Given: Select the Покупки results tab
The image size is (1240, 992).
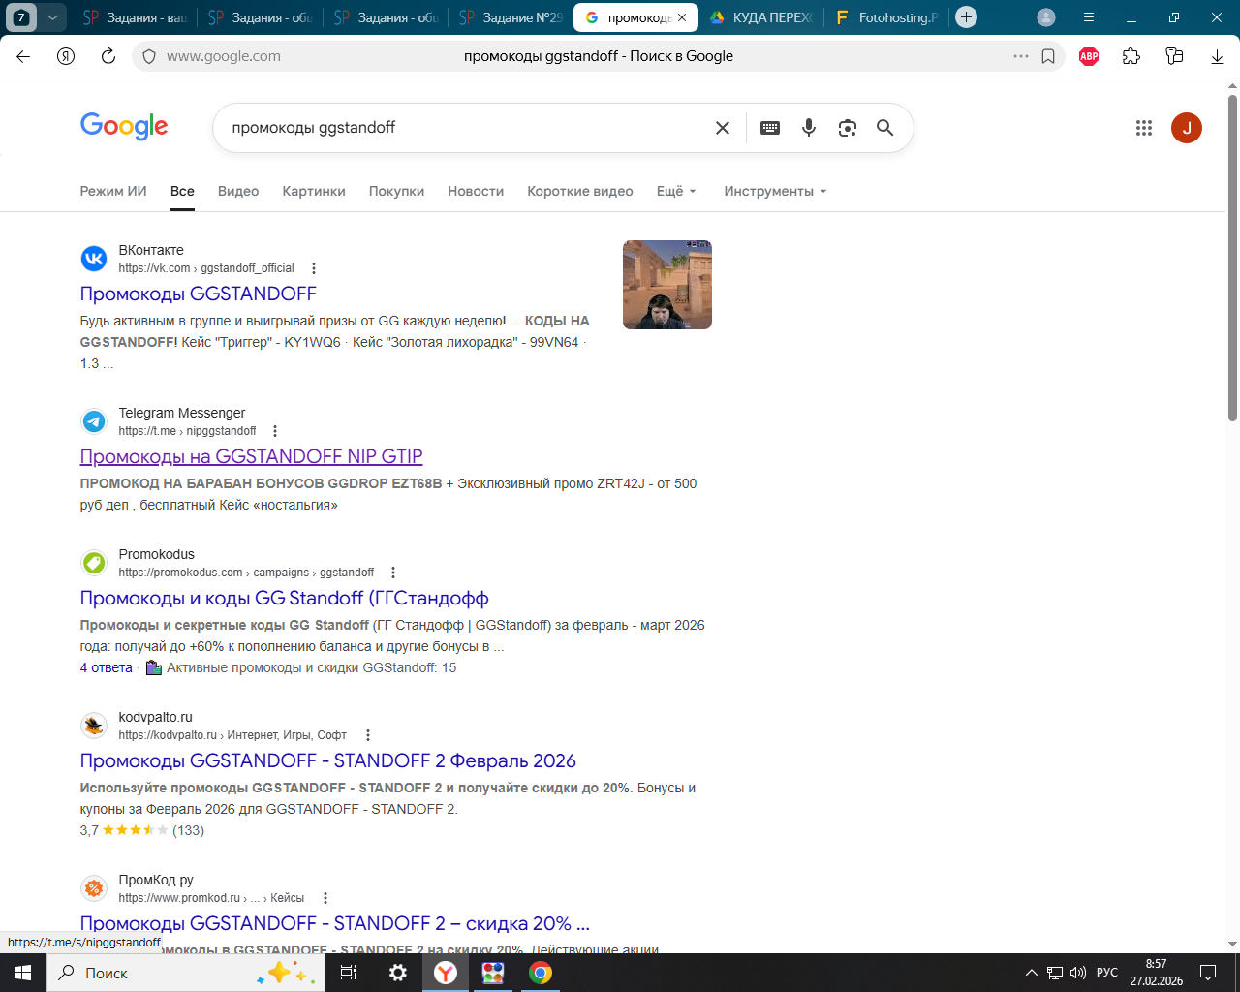Looking at the screenshot, I should pos(396,191).
